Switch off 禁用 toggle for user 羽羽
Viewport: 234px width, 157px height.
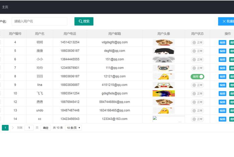[x=198, y=76]
